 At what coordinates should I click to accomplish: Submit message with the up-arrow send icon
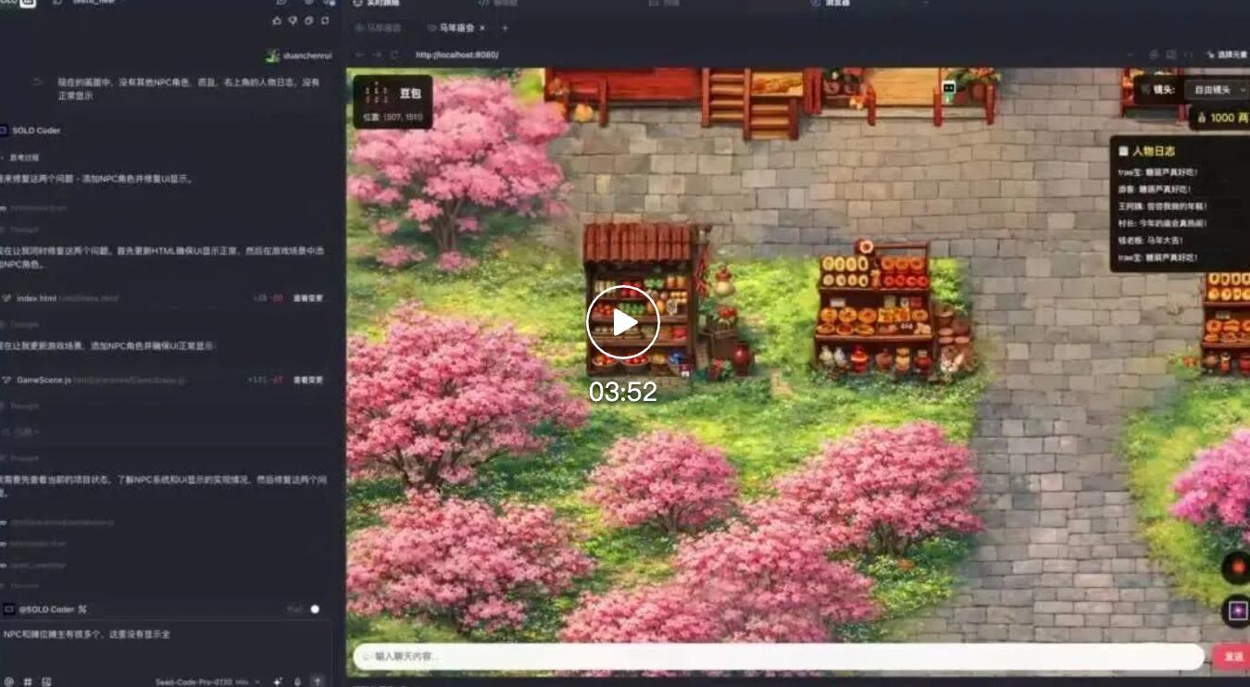(318, 681)
